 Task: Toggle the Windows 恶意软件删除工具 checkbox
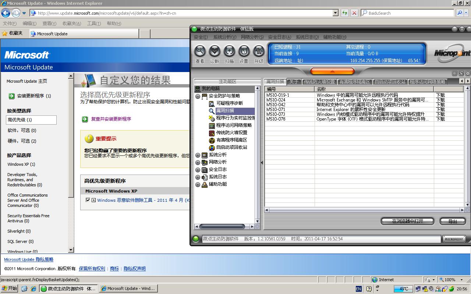[x=88, y=200]
